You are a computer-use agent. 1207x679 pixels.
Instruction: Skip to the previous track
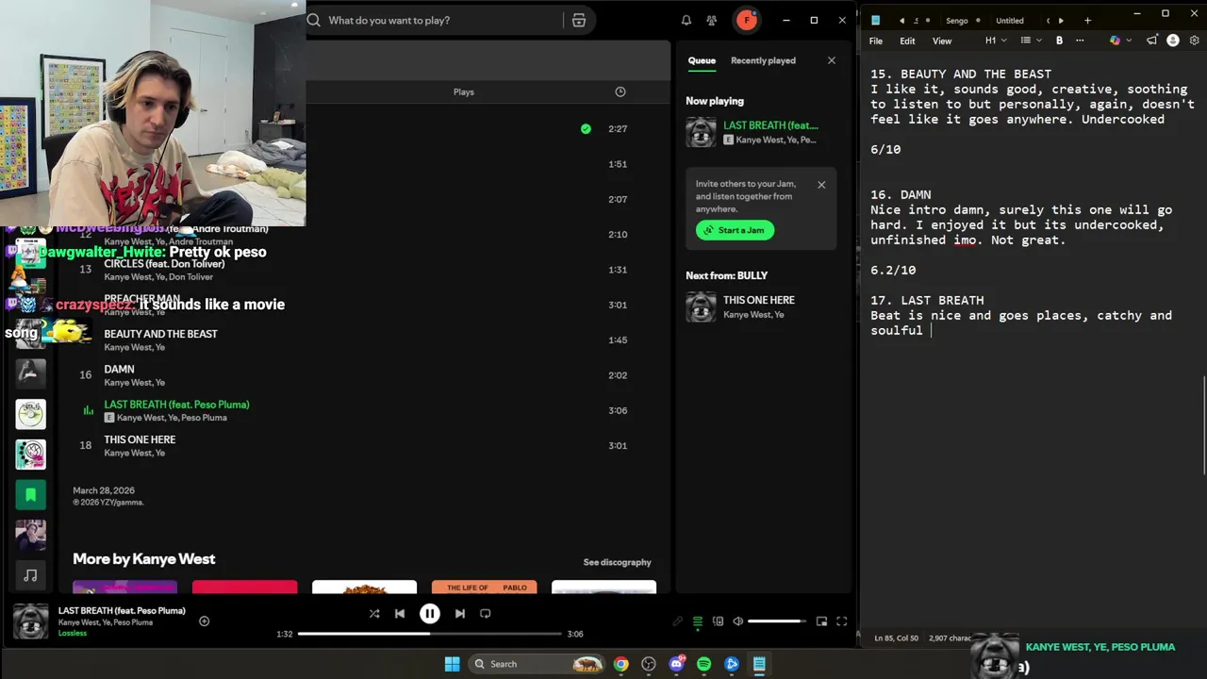(x=400, y=614)
